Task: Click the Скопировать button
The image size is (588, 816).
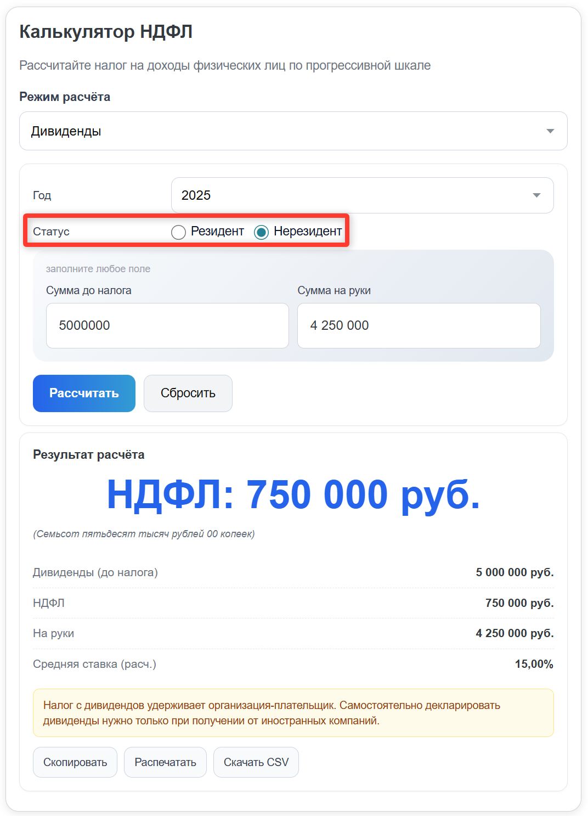Action: click(x=75, y=762)
